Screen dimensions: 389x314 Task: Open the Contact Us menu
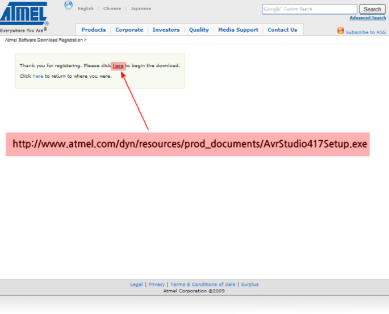coord(282,30)
